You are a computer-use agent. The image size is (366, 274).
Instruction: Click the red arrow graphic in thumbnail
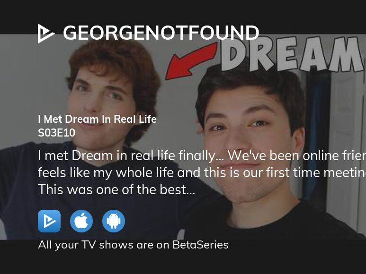pos(191,61)
